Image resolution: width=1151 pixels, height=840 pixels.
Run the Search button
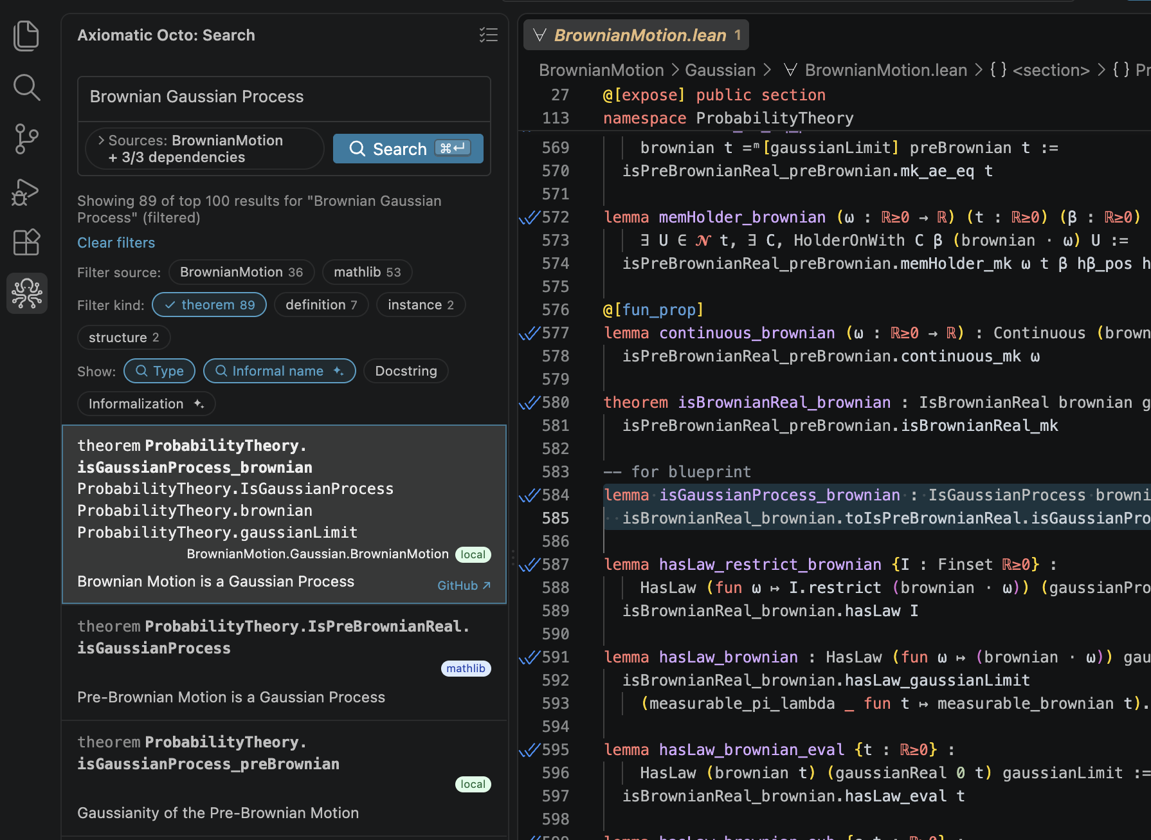[x=408, y=149]
